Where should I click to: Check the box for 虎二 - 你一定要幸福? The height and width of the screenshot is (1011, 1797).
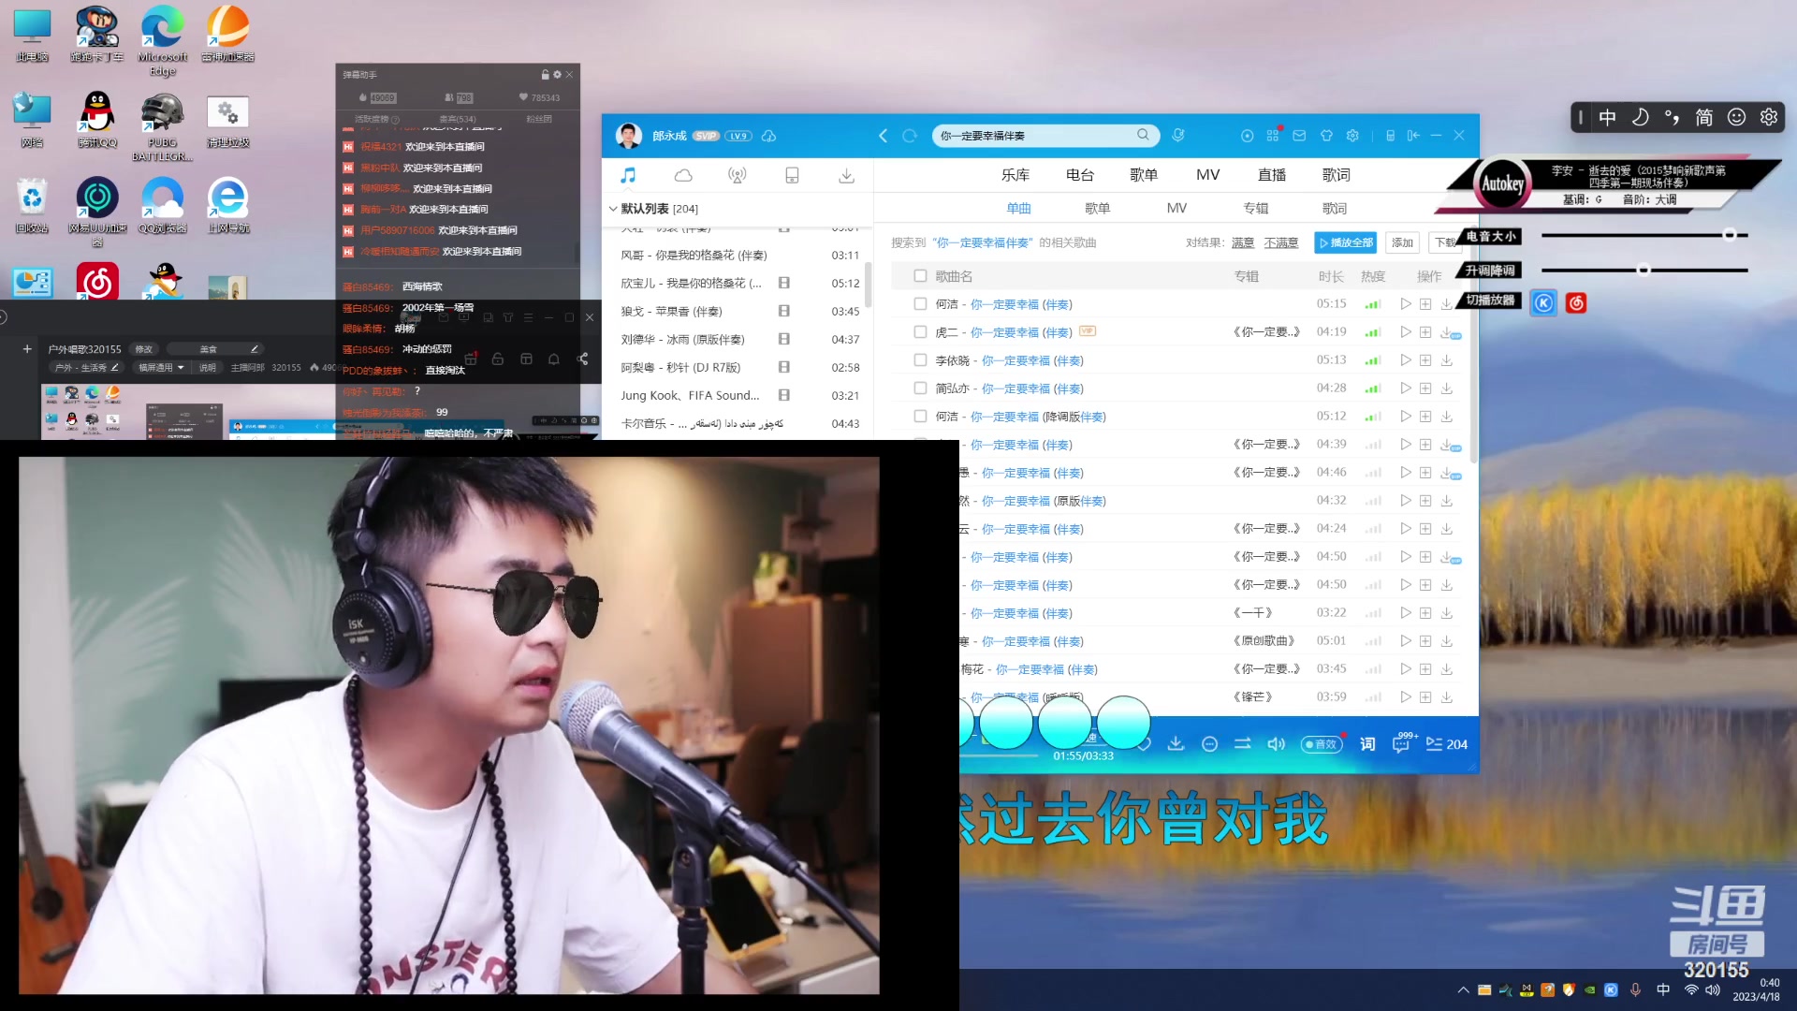click(x=920, y=332)
